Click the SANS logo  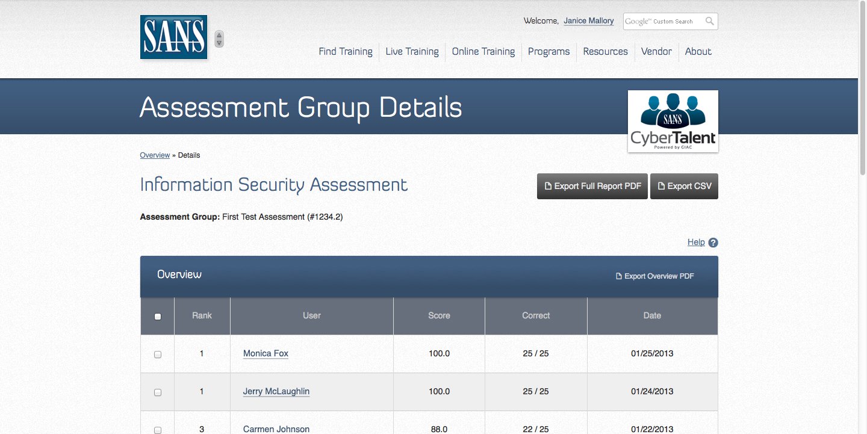point(173,37)
